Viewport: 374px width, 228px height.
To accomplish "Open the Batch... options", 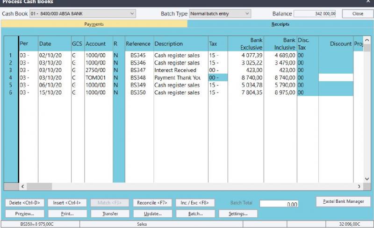I will 195,214.
